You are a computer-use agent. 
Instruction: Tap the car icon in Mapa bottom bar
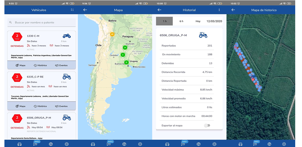click(93, 144)
